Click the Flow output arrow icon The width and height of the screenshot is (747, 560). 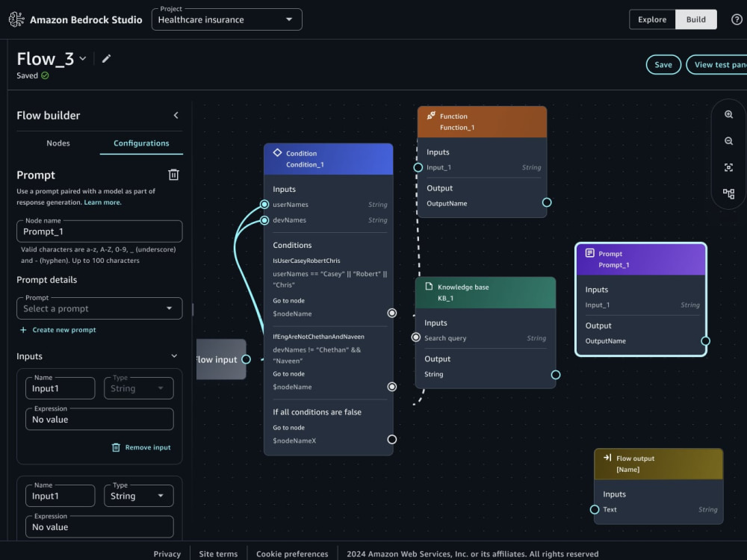[x=607, y=458]
